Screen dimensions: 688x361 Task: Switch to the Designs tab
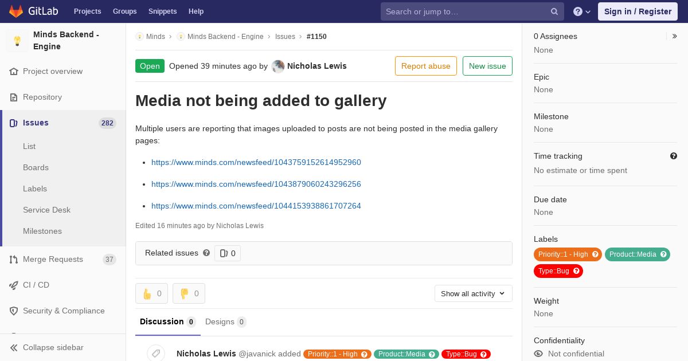pyautogui.click(x=226, y=322)
